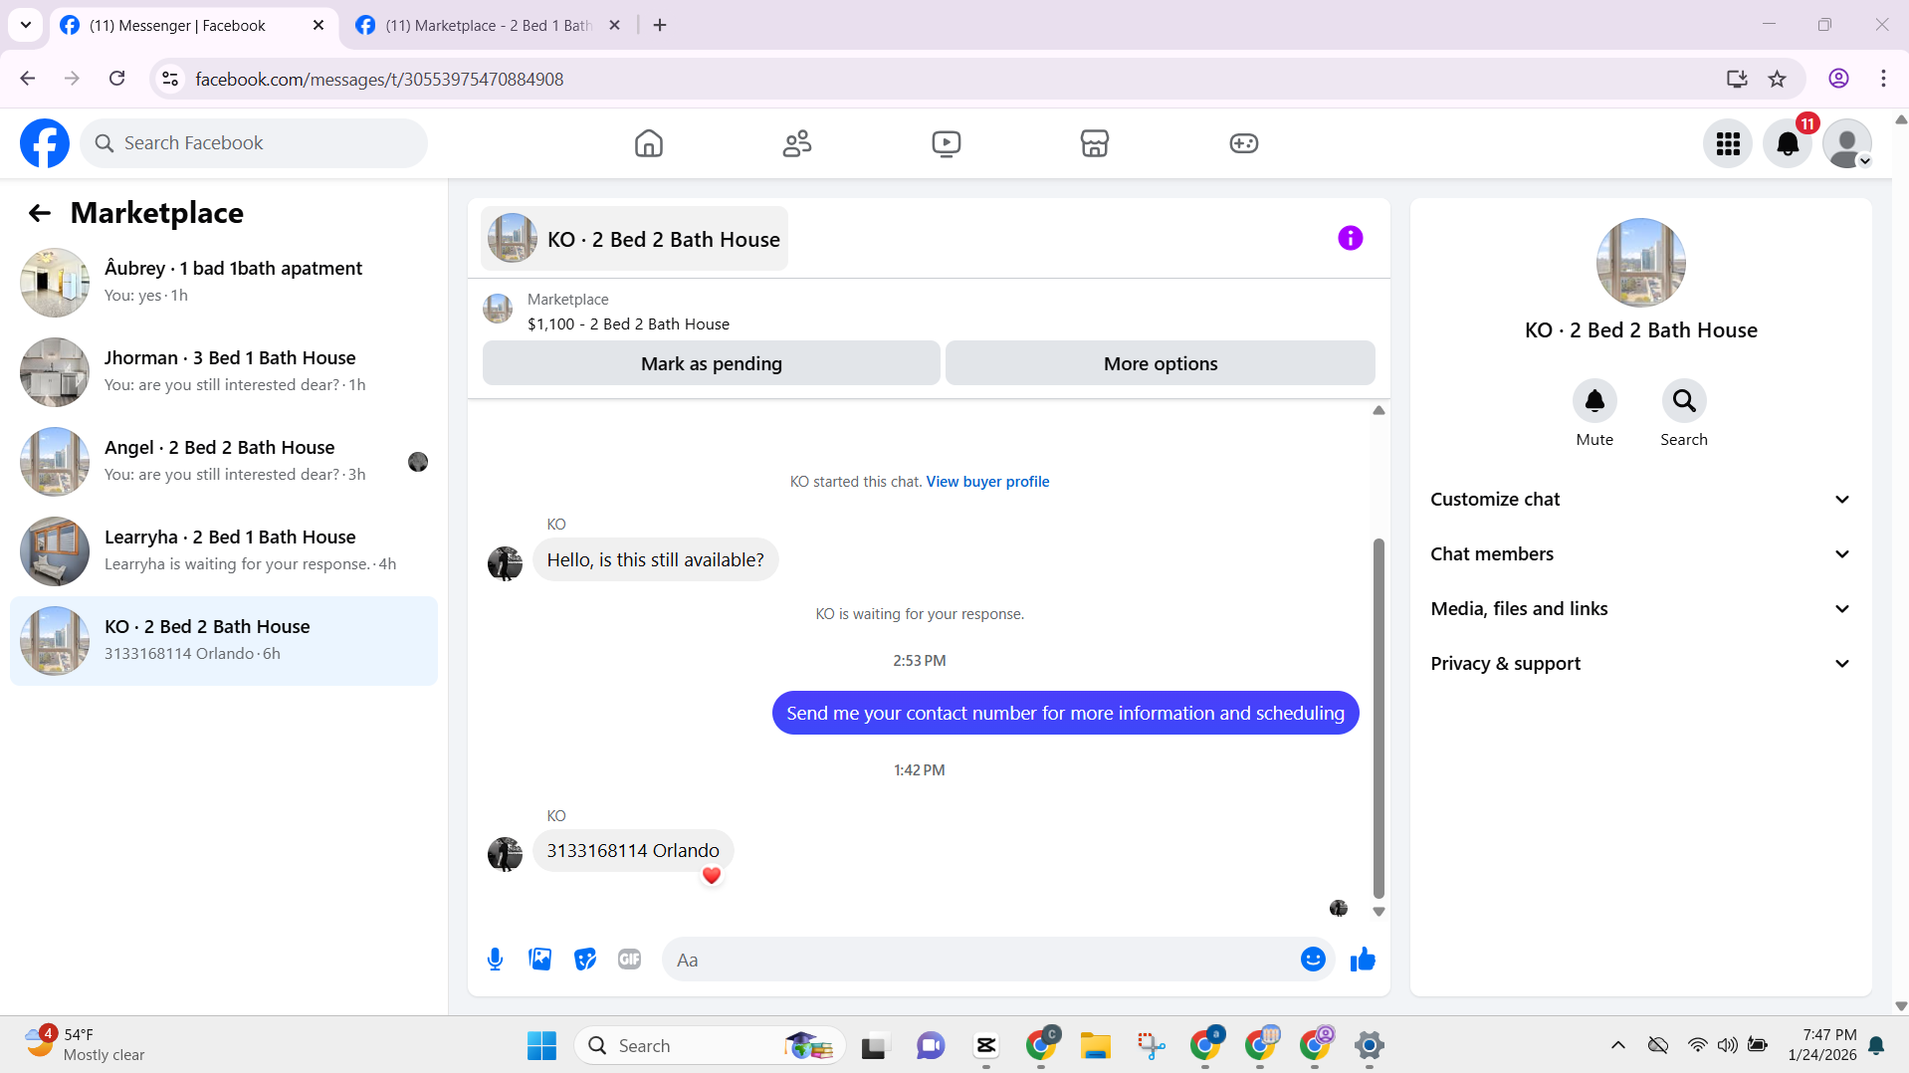Open Chrome profile icon
1909x1073 pixels.
1838,79
